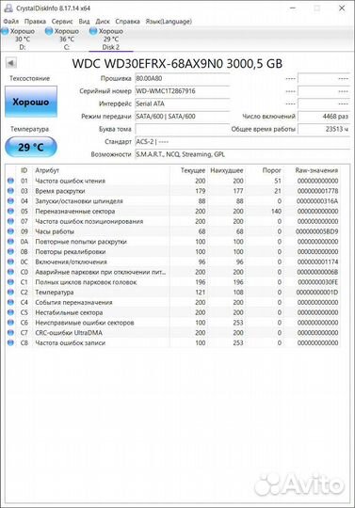Click status icon of attribute 0A
Image resolution: width=355 pixels, height=508 pixels.
[10, 242]
